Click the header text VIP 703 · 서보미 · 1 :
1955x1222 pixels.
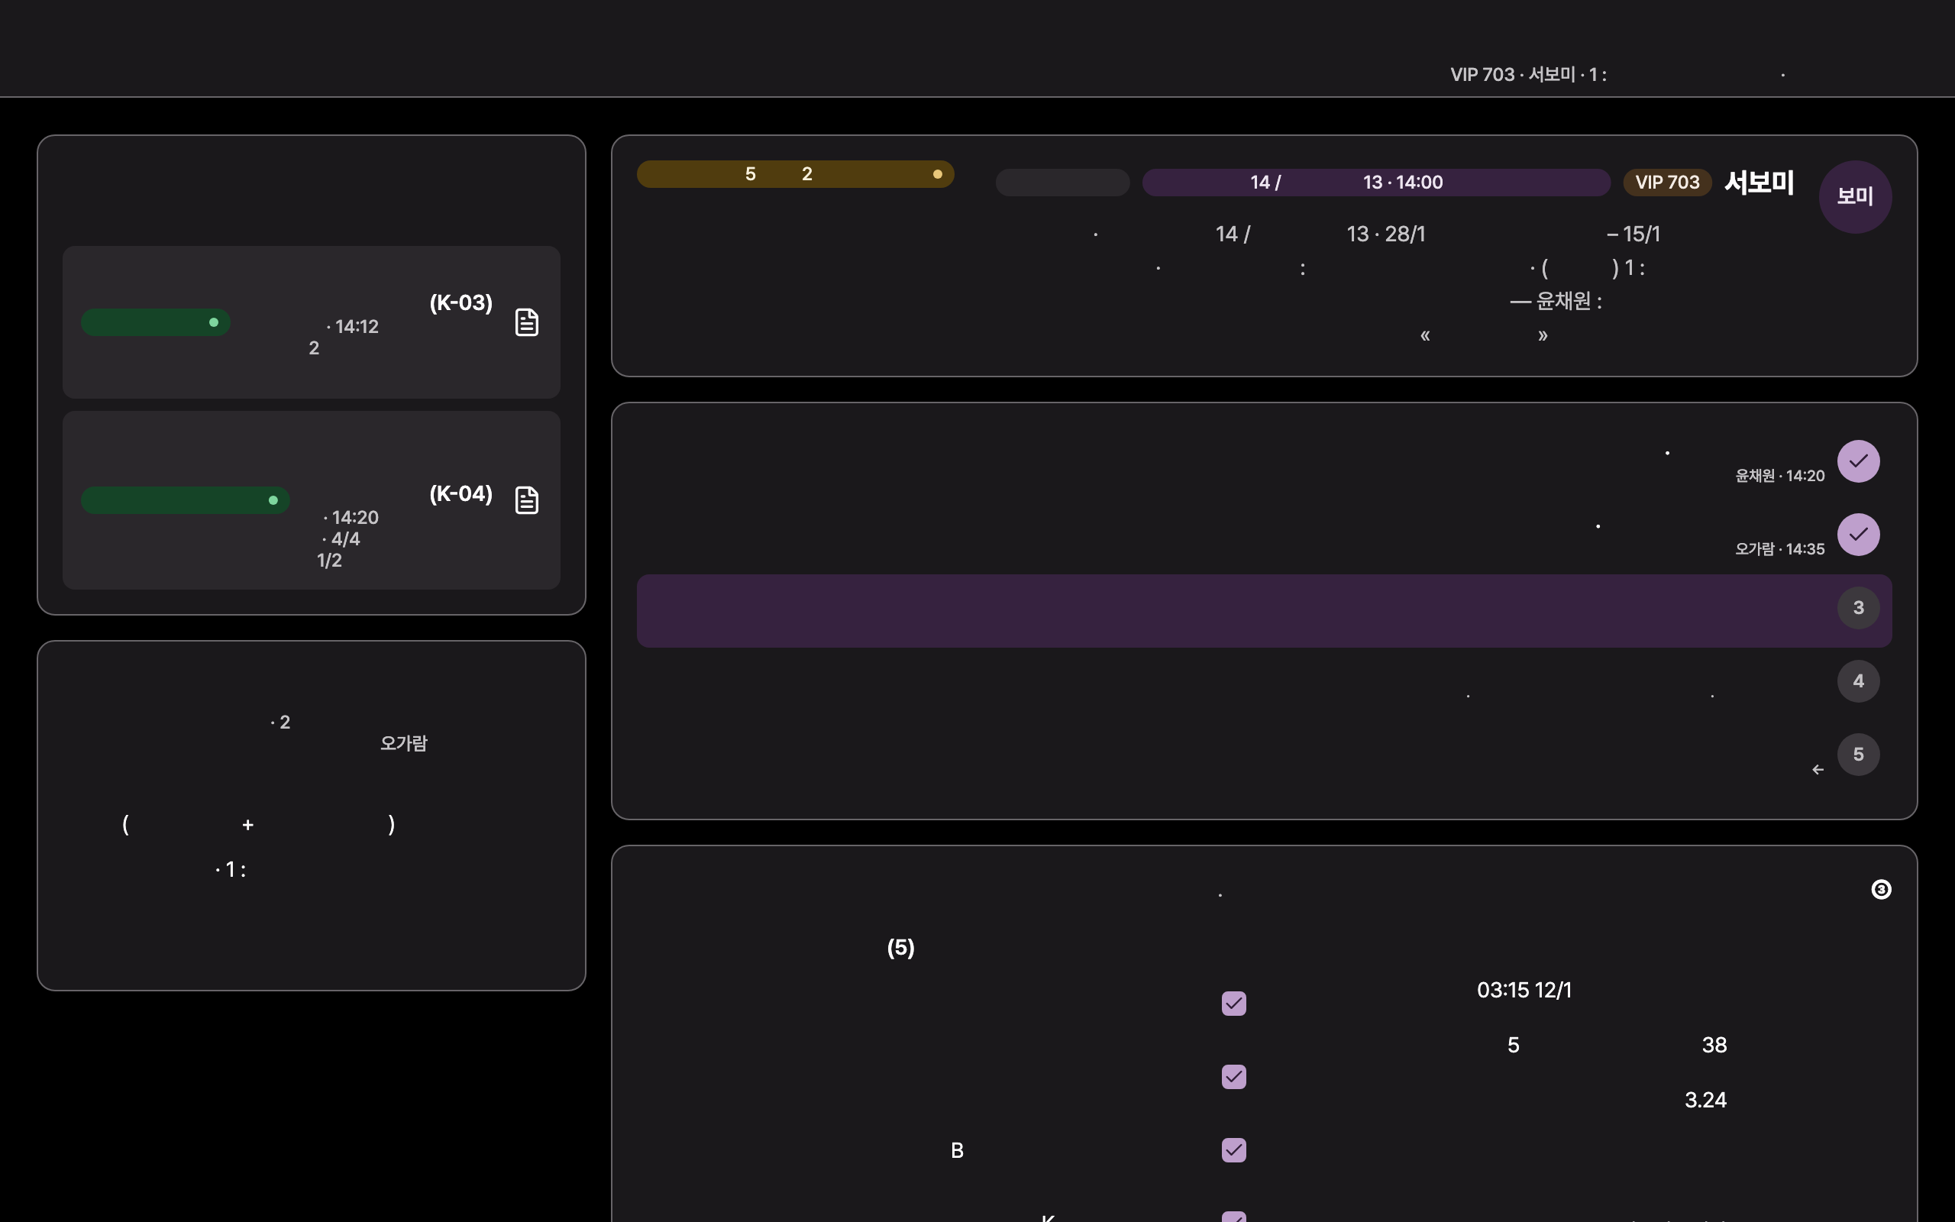1528,74
